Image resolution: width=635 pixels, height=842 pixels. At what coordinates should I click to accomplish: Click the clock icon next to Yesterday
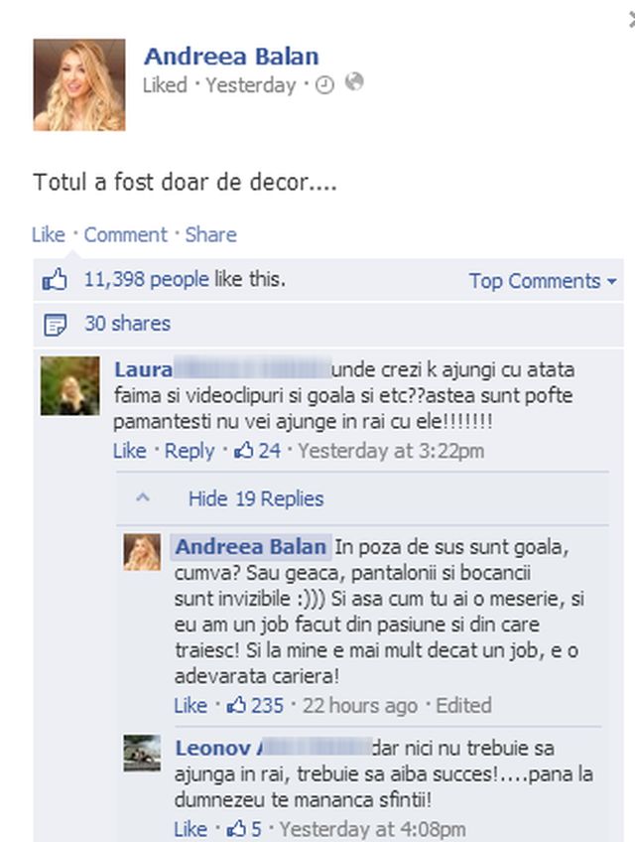(x=324, y=84)
